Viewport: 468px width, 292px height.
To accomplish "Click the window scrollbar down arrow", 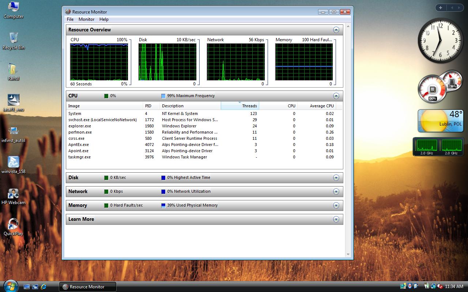I will coord(348,254).
